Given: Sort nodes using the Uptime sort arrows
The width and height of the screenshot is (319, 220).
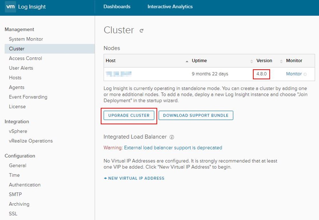Looking at the screenshot, I should [x=252, y=61].
